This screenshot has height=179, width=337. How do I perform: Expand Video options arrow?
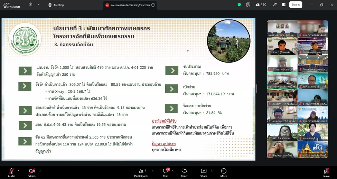click(x=40, y=171)
